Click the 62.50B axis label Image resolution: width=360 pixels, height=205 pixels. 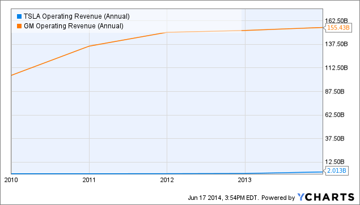pos(334,114)
